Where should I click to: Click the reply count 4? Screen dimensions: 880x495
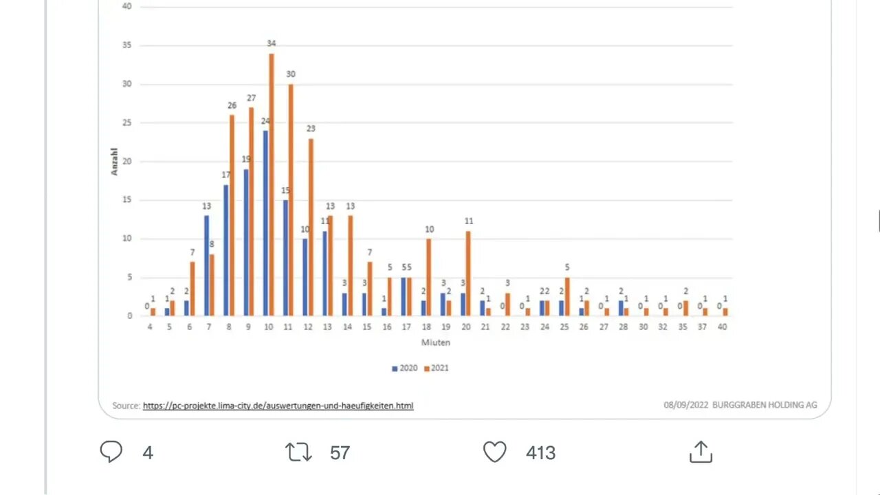point(148,452)
